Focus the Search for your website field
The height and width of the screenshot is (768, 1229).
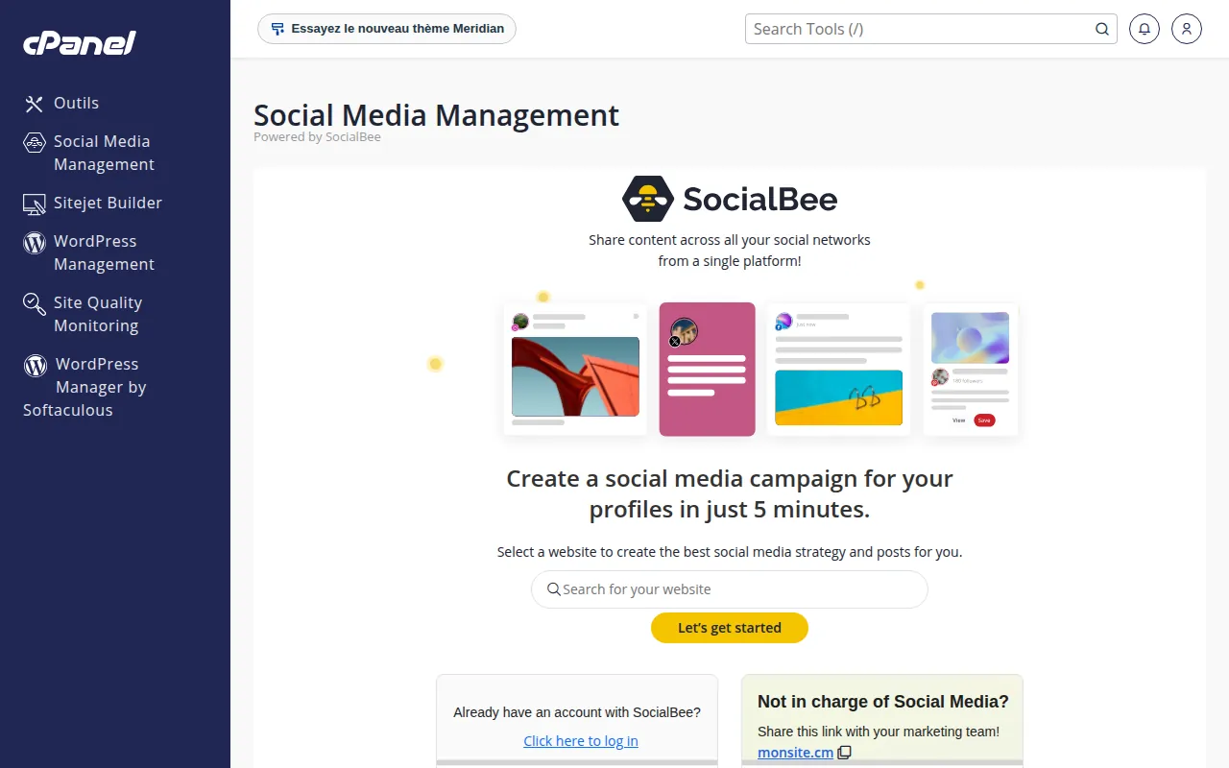730,589
